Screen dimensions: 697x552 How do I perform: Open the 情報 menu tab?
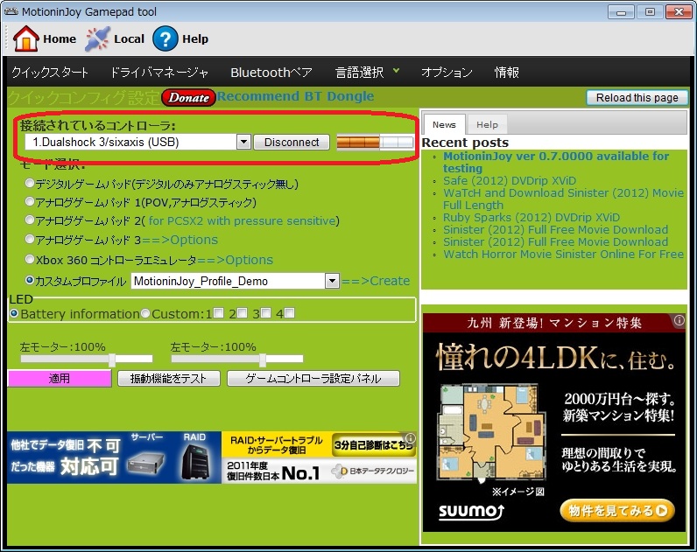click(507, 73)
